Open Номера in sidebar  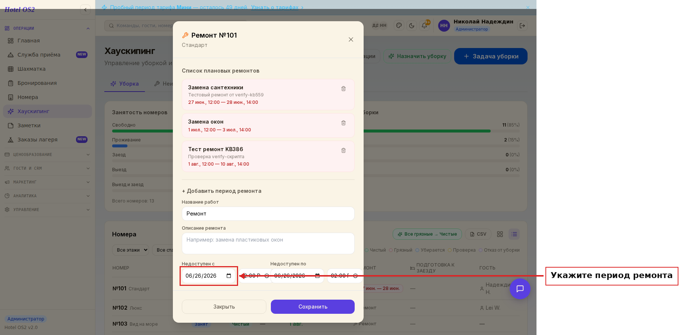click(x=47, y=97)
